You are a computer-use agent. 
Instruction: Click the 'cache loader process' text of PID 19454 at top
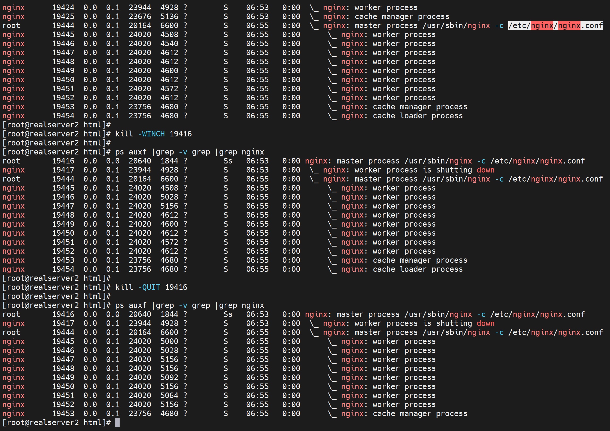coord(418,116)
